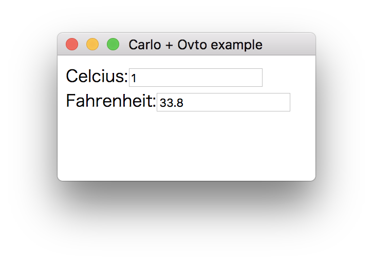This screenshot has width=373, height=263.
Task: Click black desktop background below the window
Action: coord(185,221)
